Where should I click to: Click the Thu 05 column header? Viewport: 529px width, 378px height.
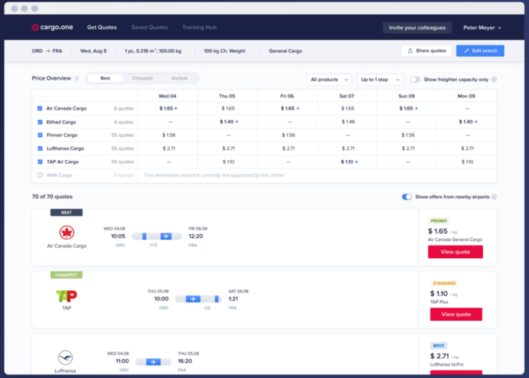point(227,96)
